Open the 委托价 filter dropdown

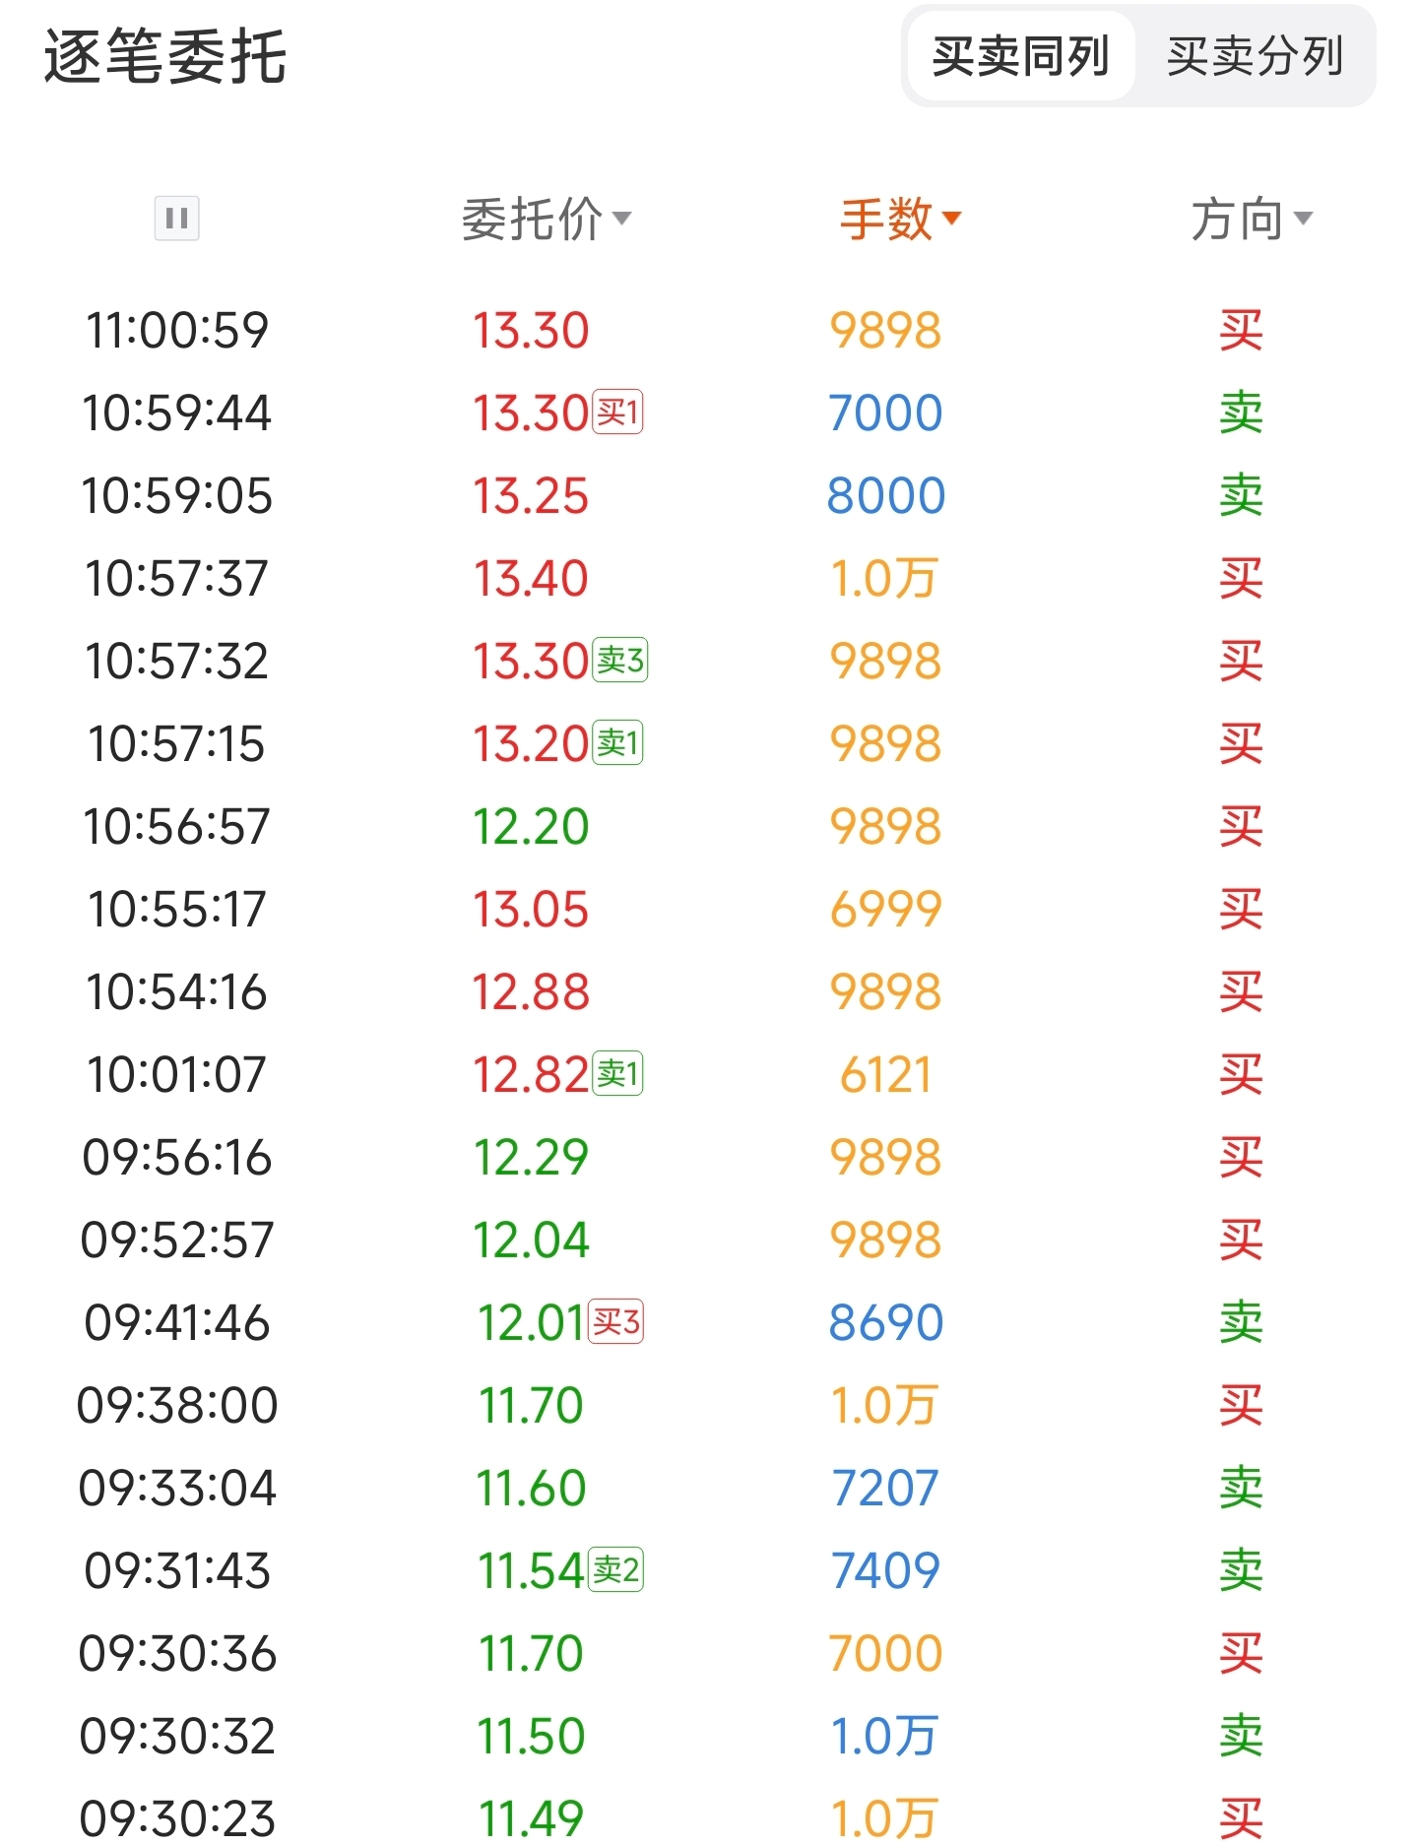coord(547,219)
